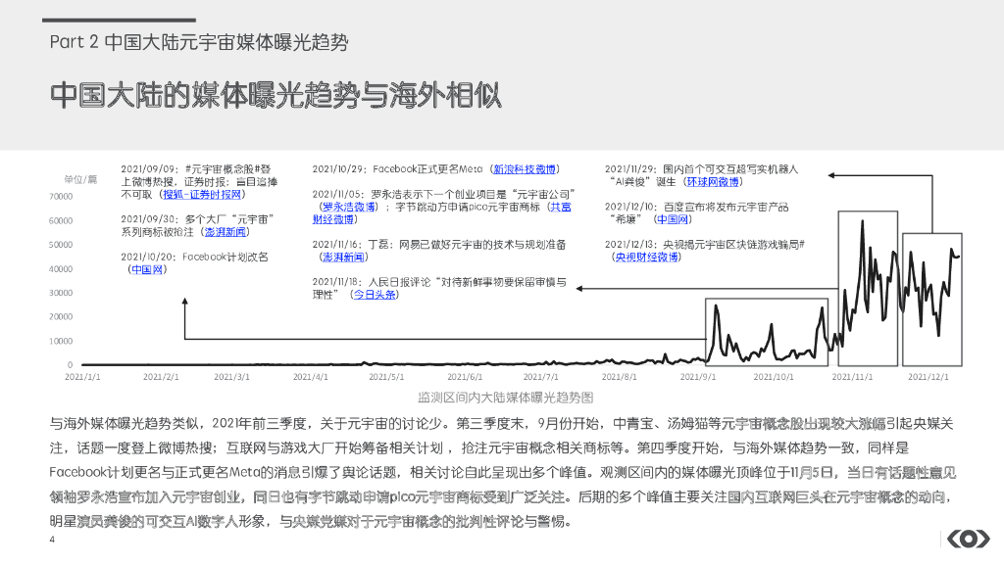Click the 40000 y-axis label
This screenshot has height=564, width=1004.
click(x=61, y=269)
